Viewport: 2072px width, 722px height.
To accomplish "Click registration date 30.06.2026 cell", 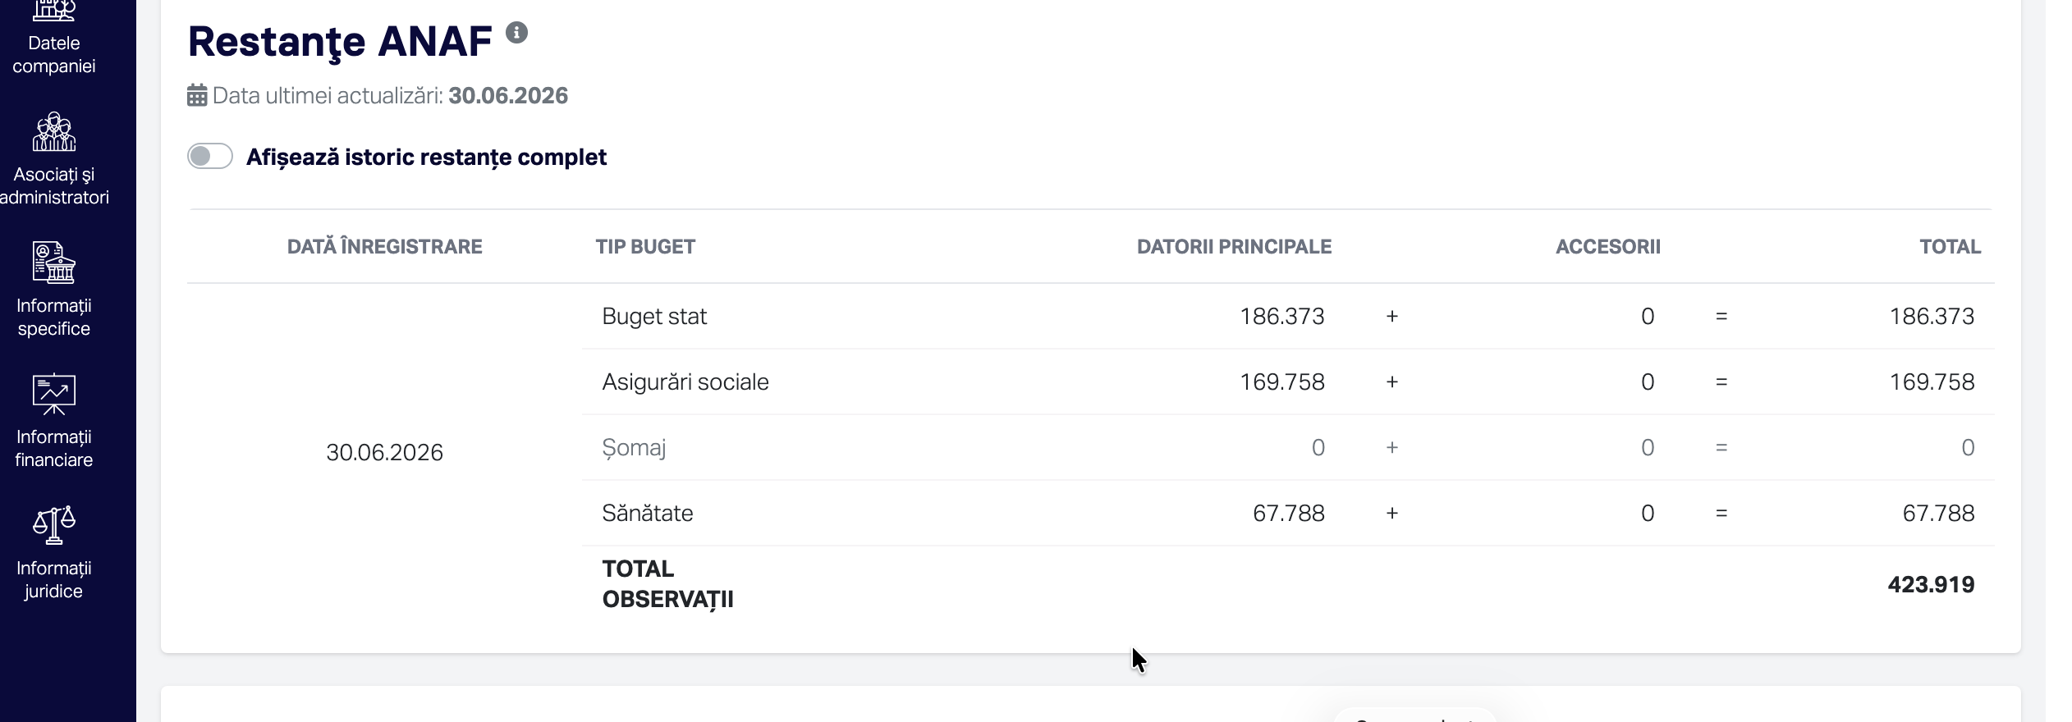I will click(384, 452).
